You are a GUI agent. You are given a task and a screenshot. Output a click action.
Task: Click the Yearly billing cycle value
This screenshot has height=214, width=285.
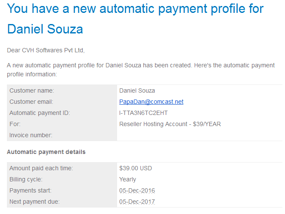[127, 179]
